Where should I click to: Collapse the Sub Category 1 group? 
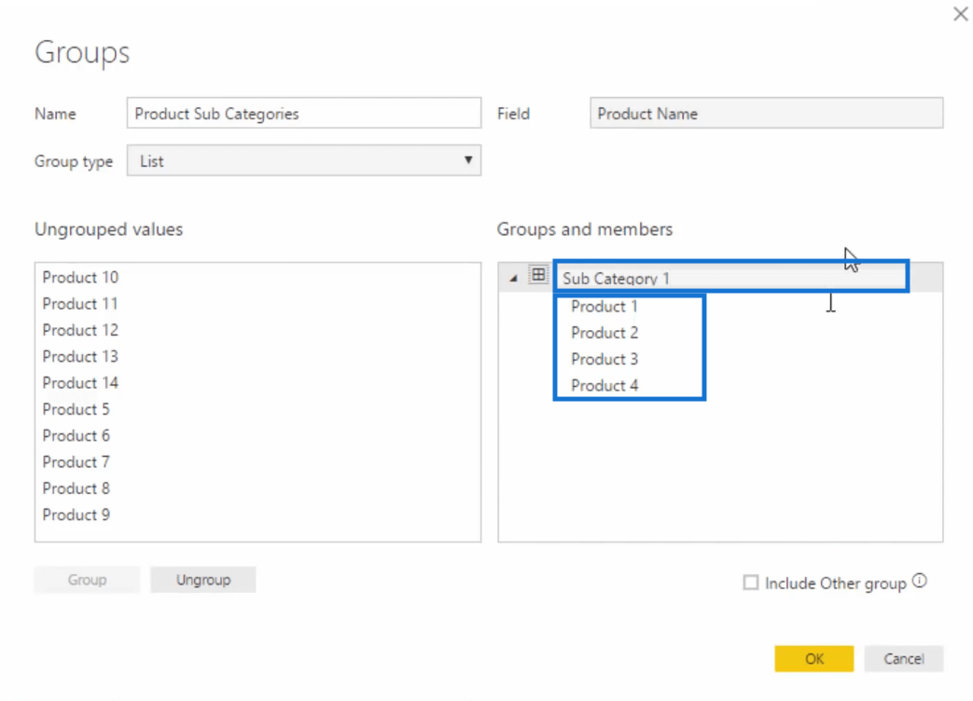pyautogui.click(x=513, y=279)
